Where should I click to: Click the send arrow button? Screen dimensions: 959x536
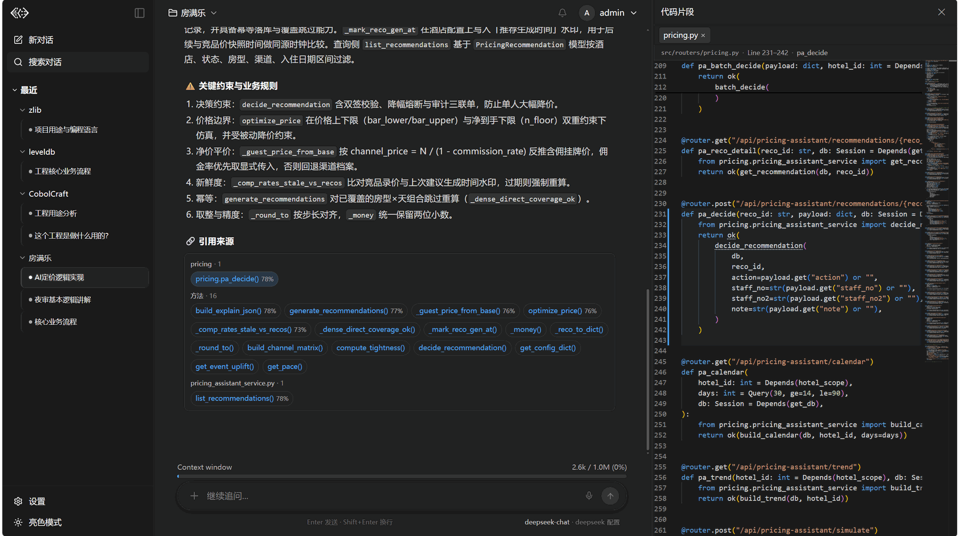click(610, 496)
